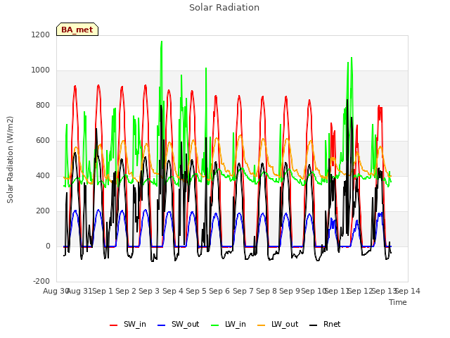
Task: Click the Sep 5 x-axis label
Action: click(196, 291)
